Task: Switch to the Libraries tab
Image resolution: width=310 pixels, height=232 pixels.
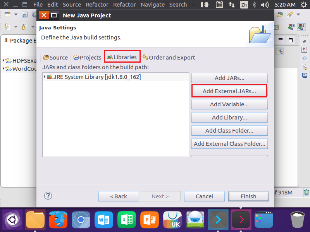Action: pyautogui.click(x=122, y=57)
